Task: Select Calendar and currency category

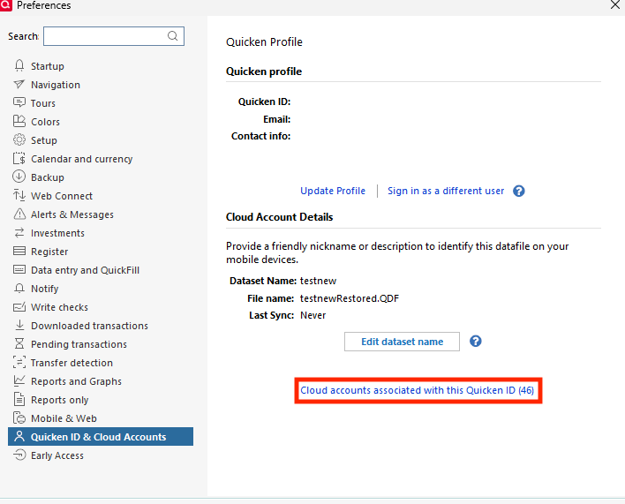Action: (x=82, y=159)
